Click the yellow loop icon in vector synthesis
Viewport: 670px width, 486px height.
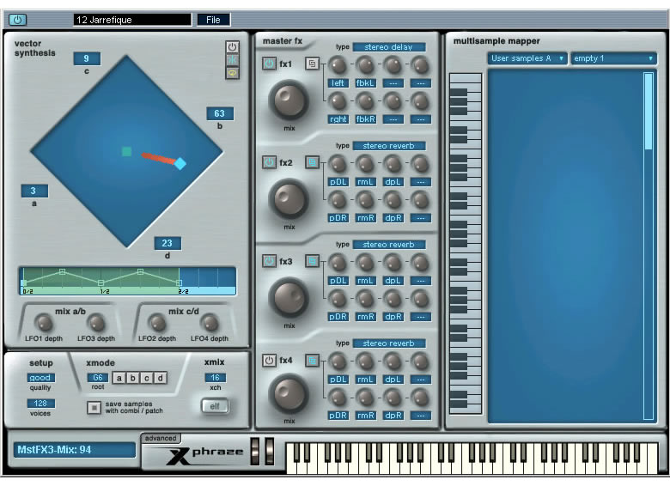[232, 73]
